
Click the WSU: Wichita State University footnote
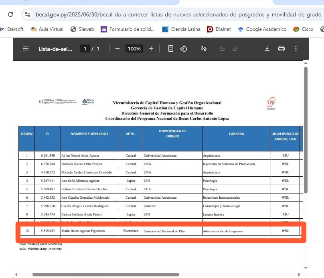tap(40, 249)
